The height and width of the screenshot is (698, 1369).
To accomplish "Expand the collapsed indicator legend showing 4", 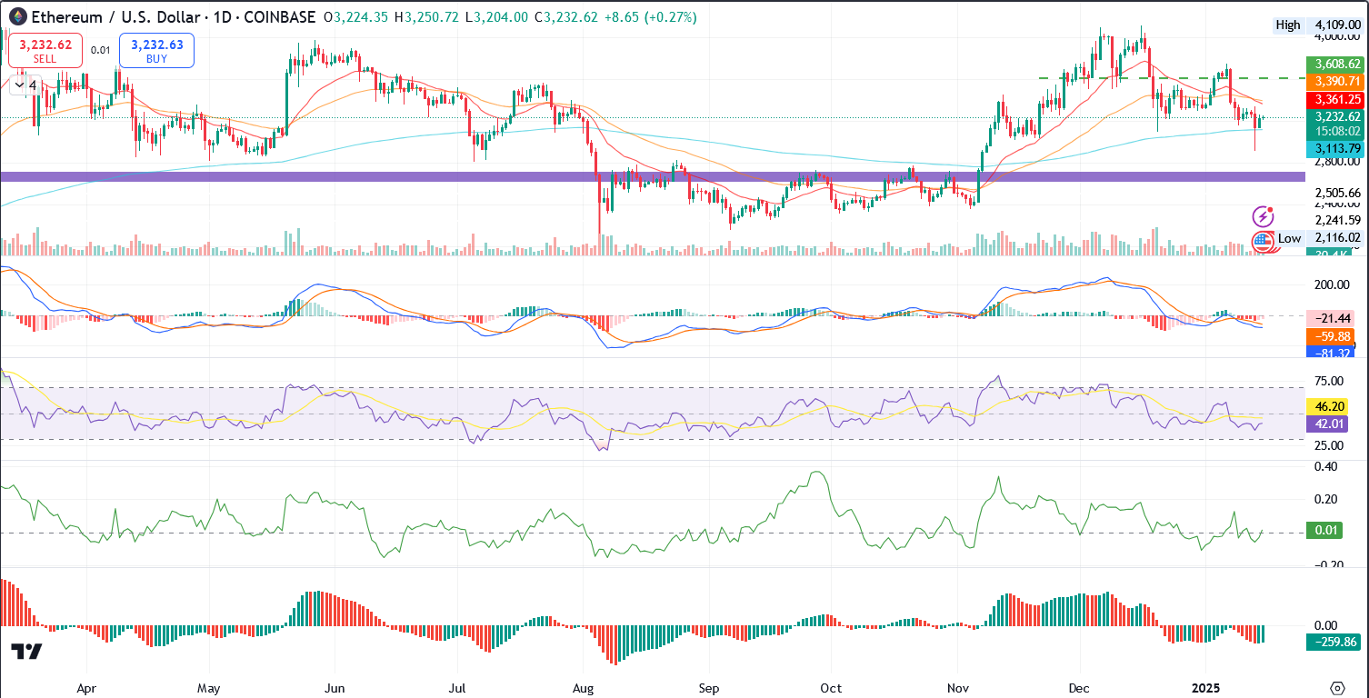I will [25, 85].
